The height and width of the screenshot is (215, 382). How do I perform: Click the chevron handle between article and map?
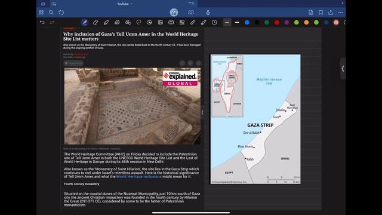(202, 112)
